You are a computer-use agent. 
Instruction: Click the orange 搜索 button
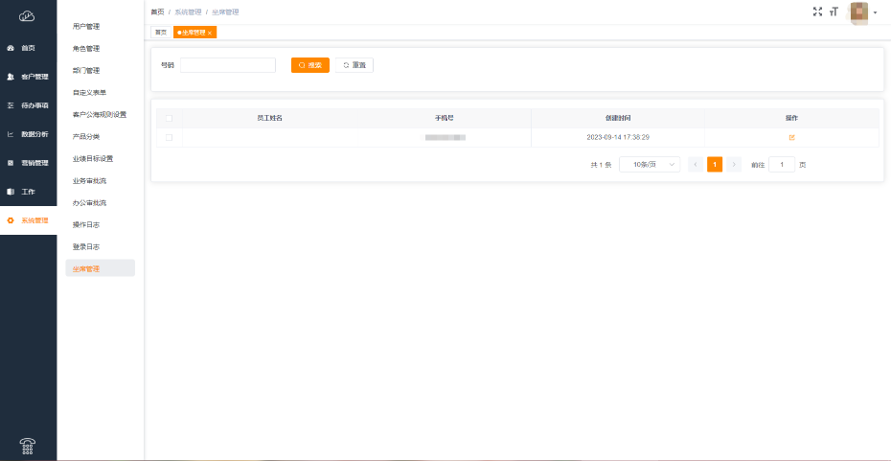tap(310, 65)
